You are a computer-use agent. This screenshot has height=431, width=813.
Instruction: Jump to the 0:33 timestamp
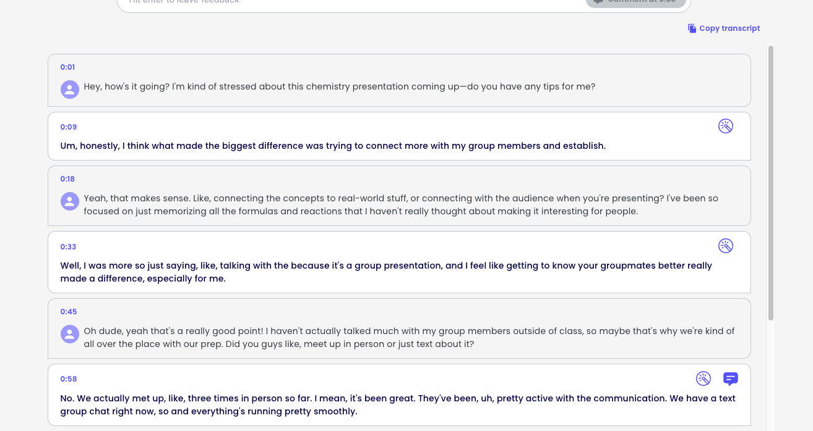68,247
